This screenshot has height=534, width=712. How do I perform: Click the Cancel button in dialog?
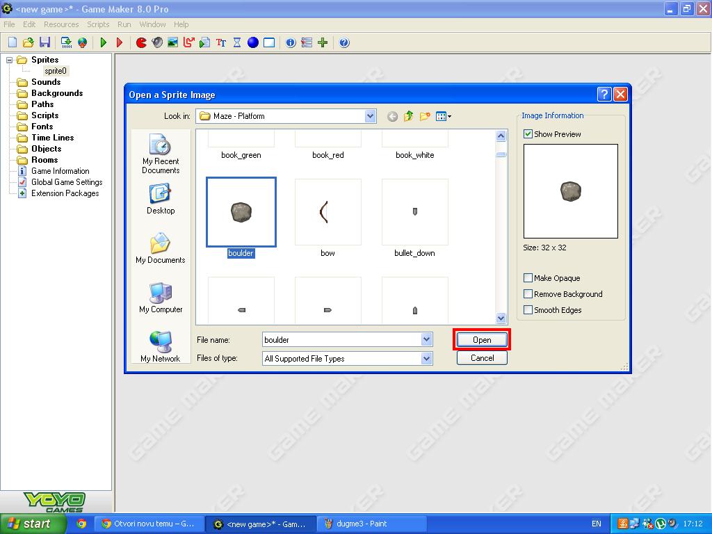482,358
